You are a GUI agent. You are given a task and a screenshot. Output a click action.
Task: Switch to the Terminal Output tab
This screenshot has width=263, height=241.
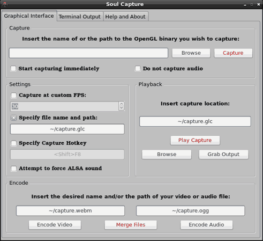pos(80,17)
